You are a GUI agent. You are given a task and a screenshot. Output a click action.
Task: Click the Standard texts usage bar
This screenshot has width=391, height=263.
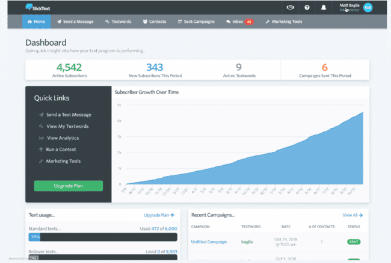point(102,237)
